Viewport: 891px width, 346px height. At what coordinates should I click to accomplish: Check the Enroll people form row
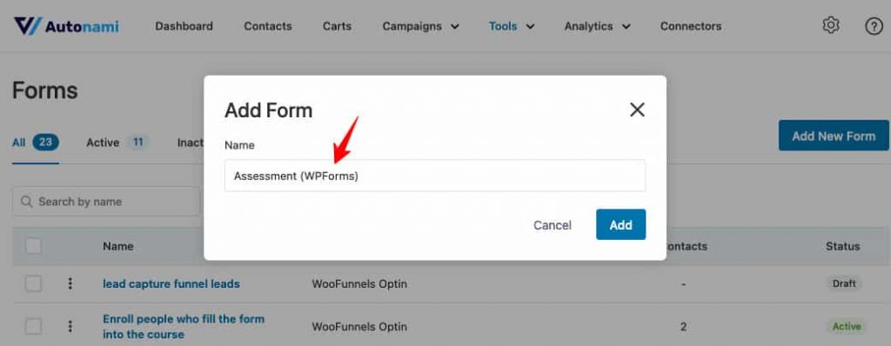coord(34,327)
